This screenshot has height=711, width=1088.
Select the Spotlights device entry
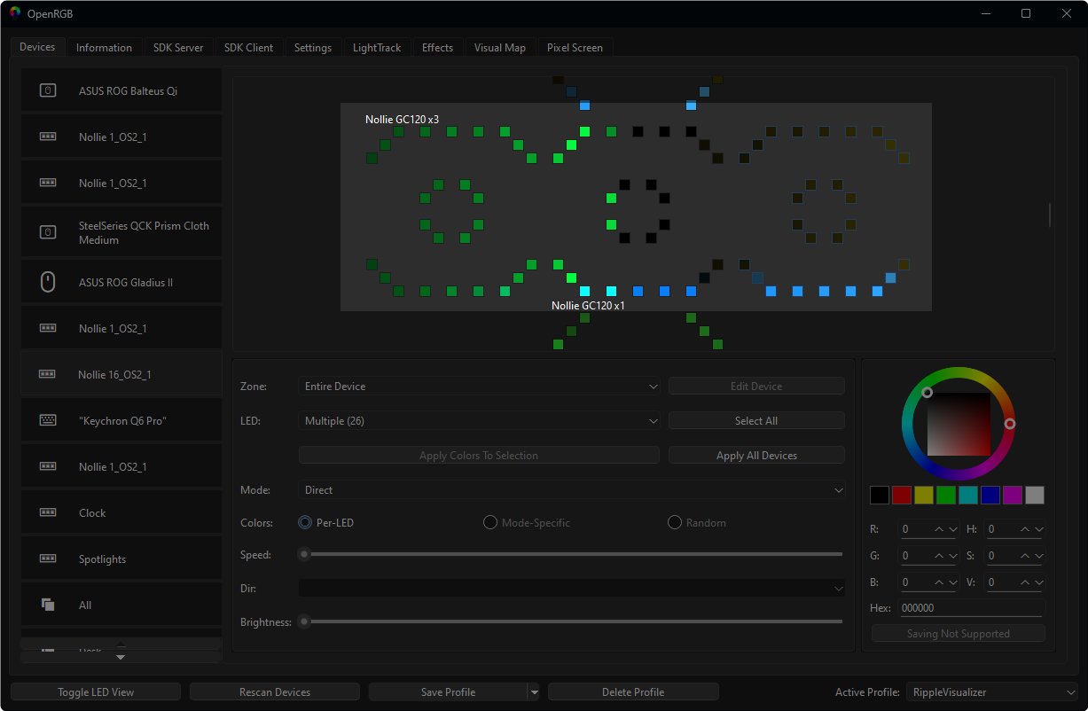coord(121,559)
